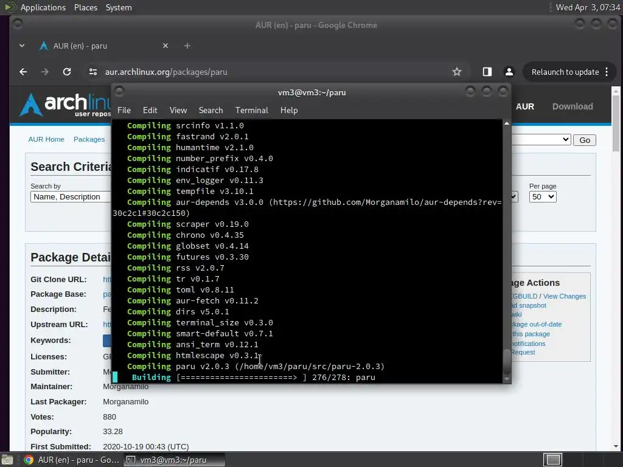
Task: Click Chrome icon in the taskbar
Action: click(28, 460)
